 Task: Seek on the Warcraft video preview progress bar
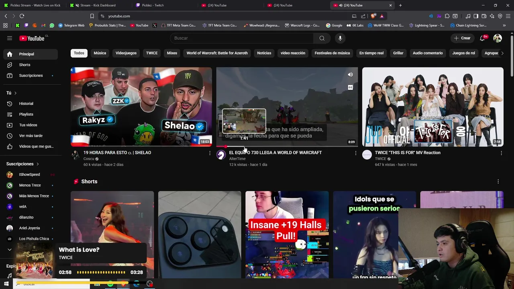click(x=287, y=146)
